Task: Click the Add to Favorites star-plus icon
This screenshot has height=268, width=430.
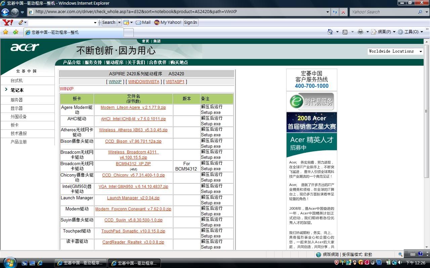Action: [15, 32]
